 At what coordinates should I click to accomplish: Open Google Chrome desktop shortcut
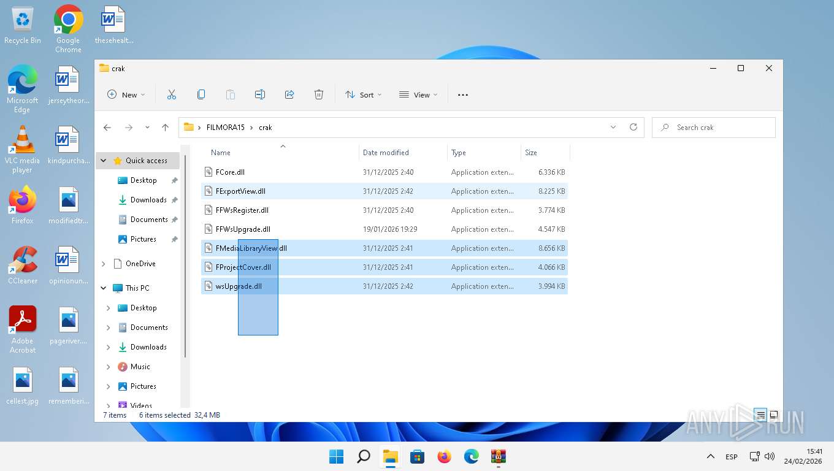68,29
